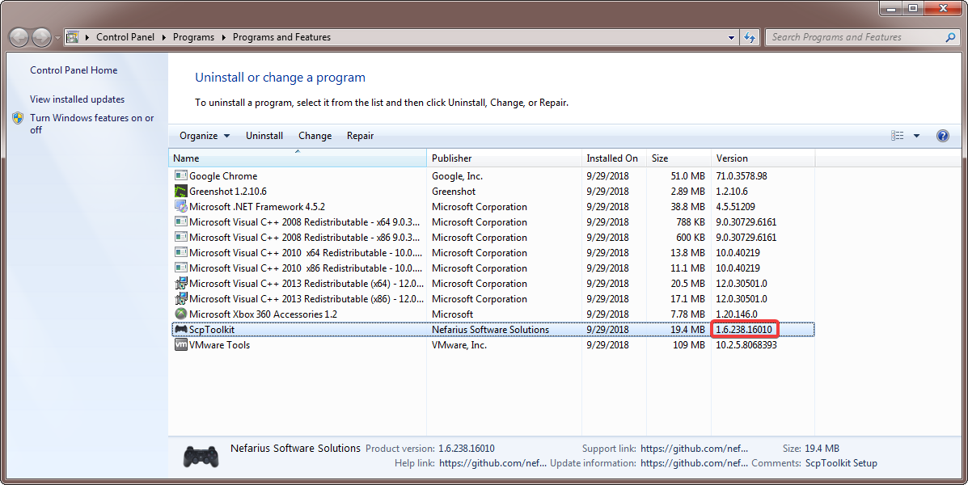The image size is (968, 485).
Task: Click Control Panel breadcrumb segment
Action: (x=125, y=37)
